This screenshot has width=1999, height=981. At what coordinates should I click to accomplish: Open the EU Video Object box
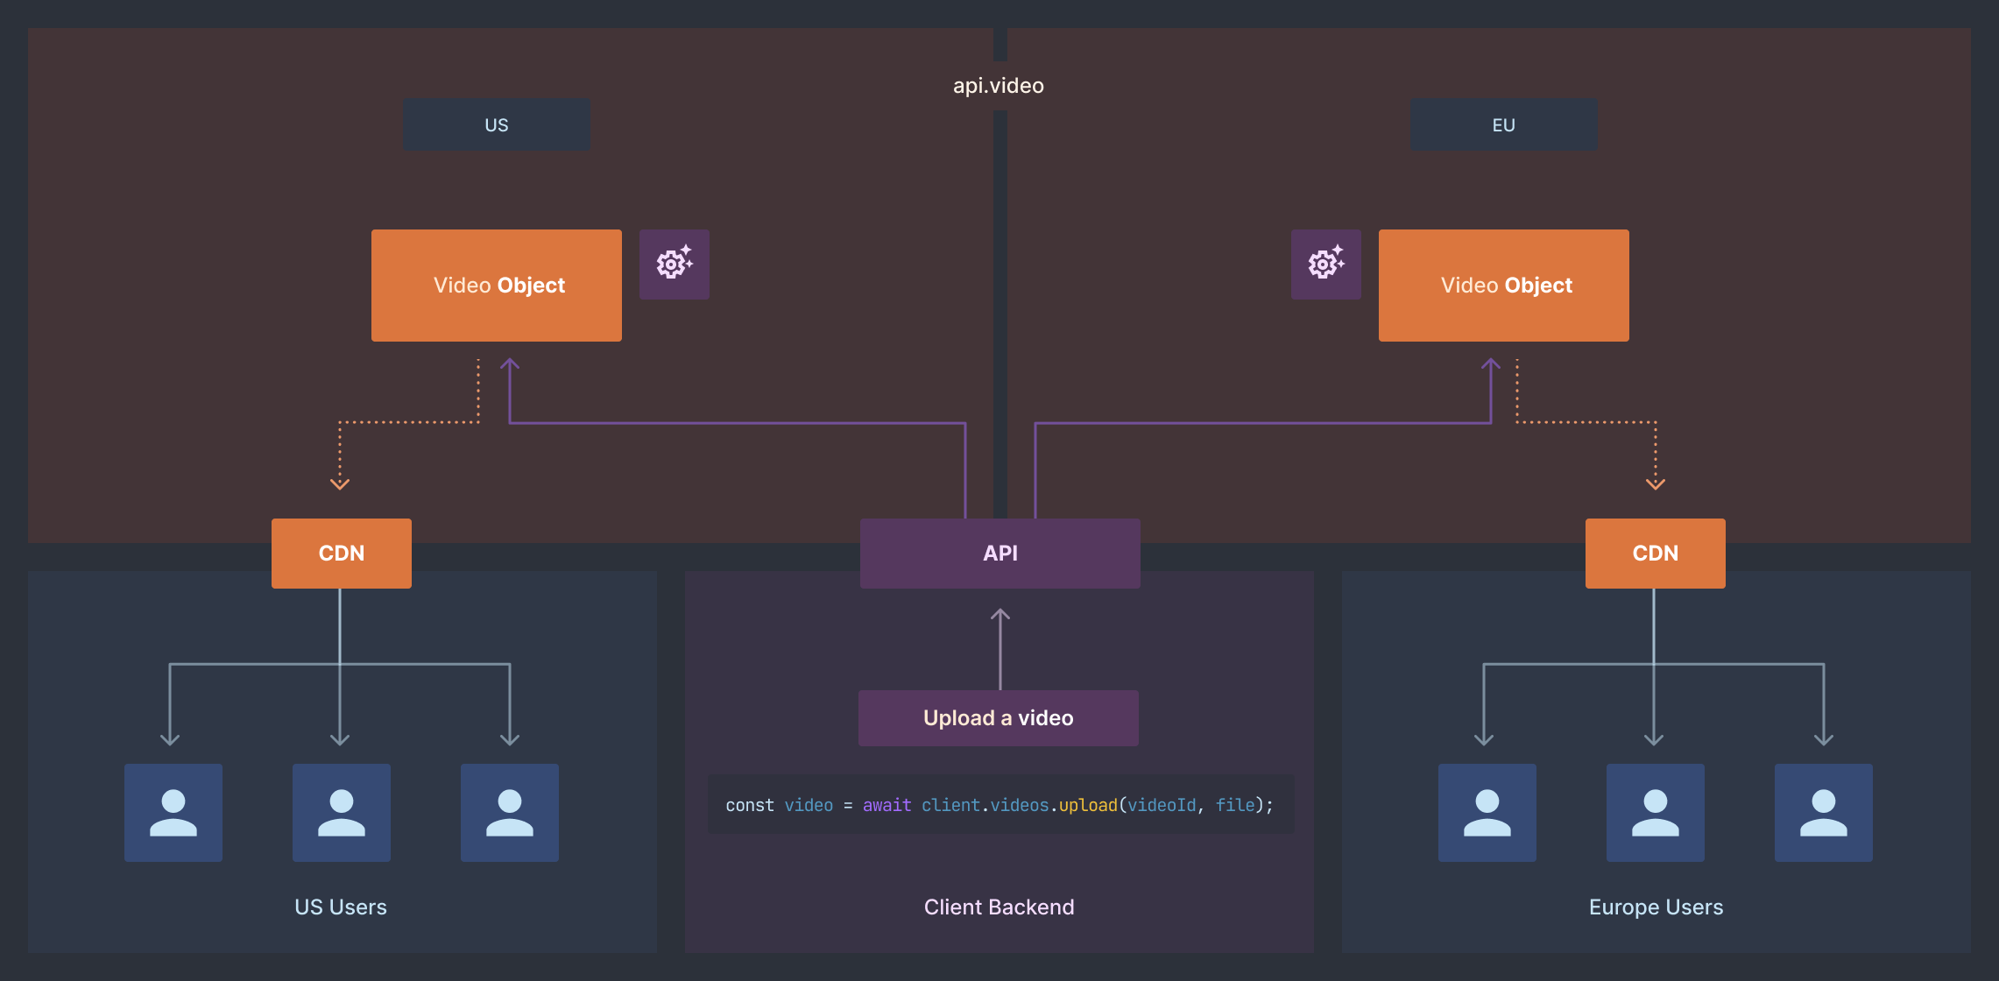(1503, 285)
